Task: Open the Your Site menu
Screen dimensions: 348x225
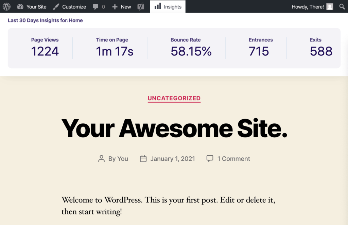Action: click(31, 6)
